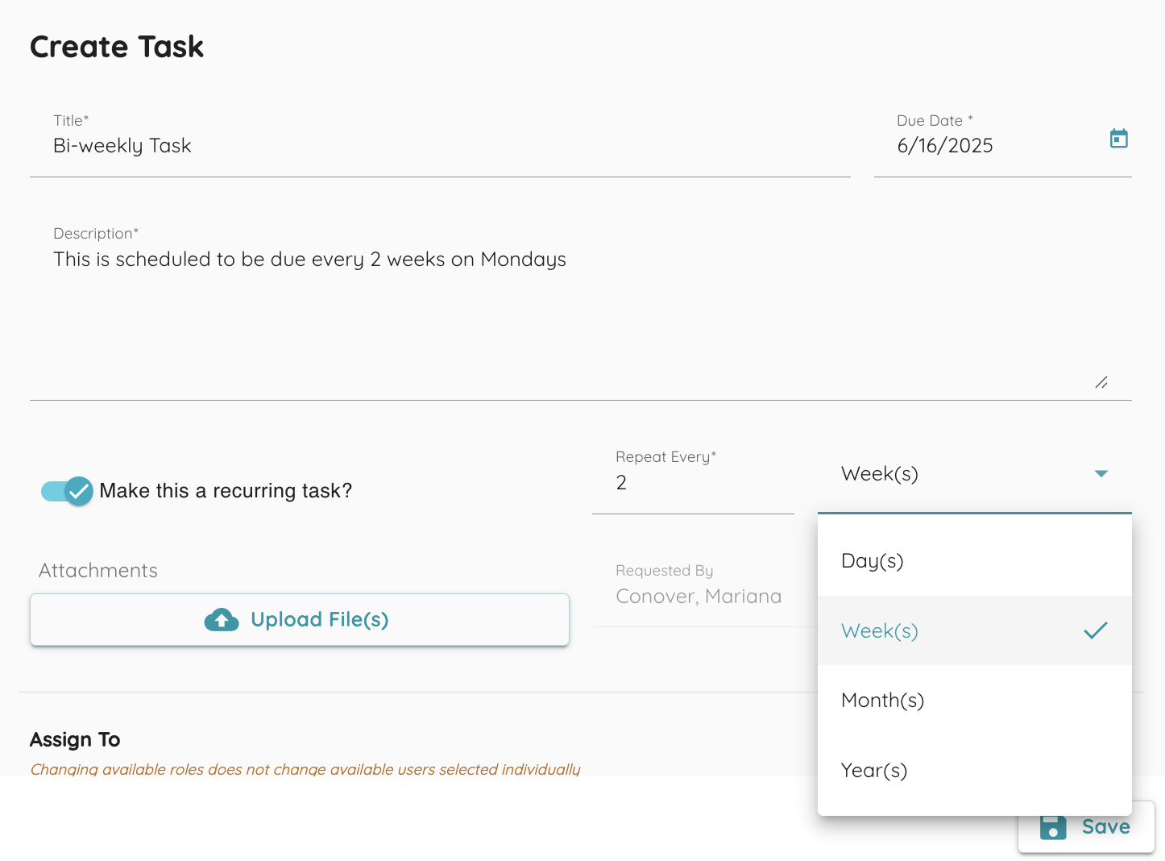
Task: Toggle the recurring task switch off
Action: tap(67, 491)
